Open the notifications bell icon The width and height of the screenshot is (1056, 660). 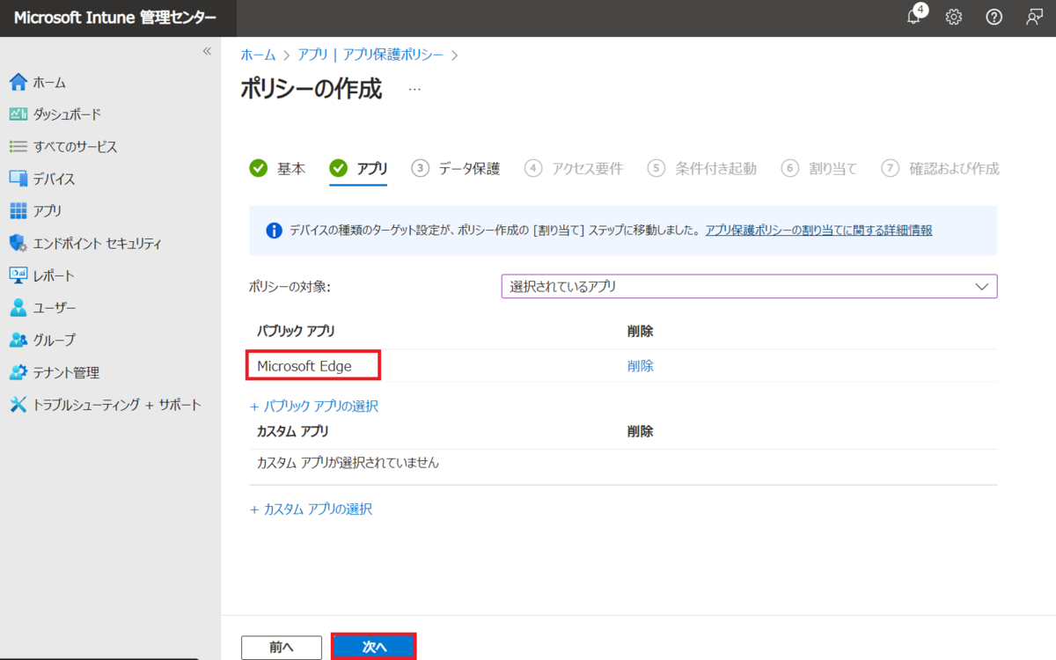click(914, 17)
